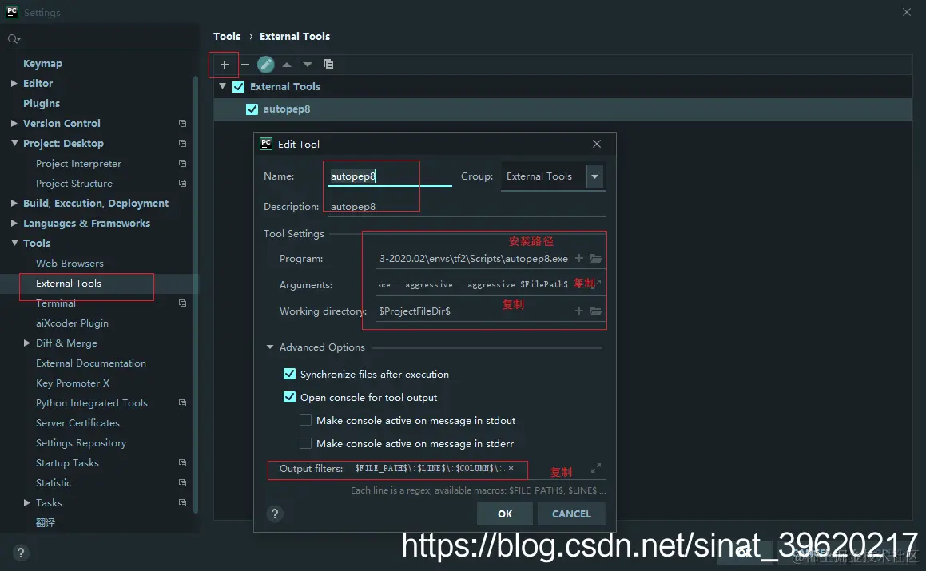Collapse Advanced Options section
Viewport: 926px width, 571px height.
coord(270,347)
